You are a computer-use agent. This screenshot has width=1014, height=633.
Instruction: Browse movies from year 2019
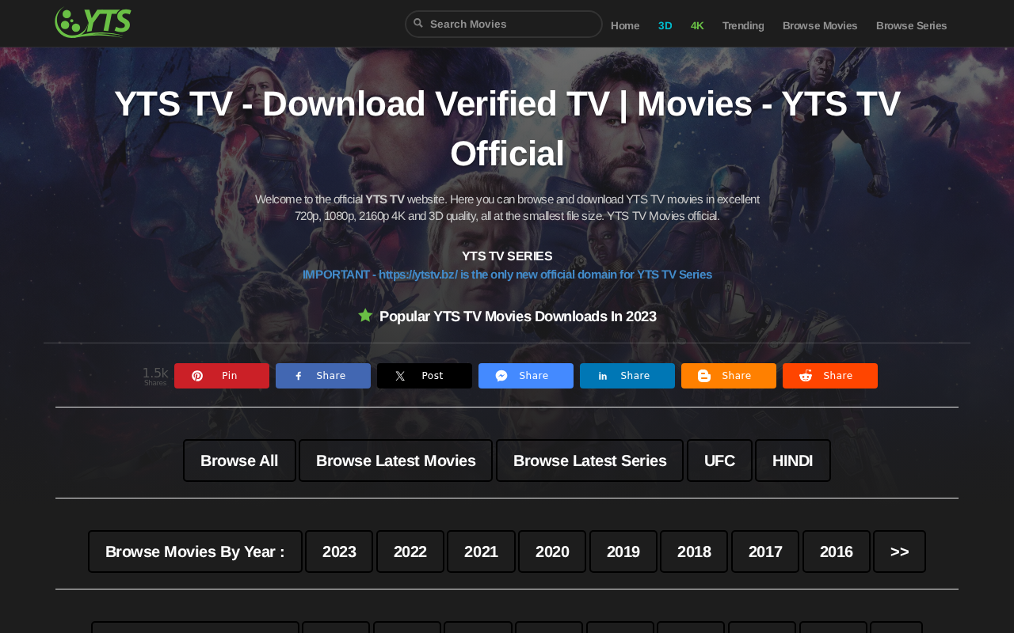coord(623,552)
